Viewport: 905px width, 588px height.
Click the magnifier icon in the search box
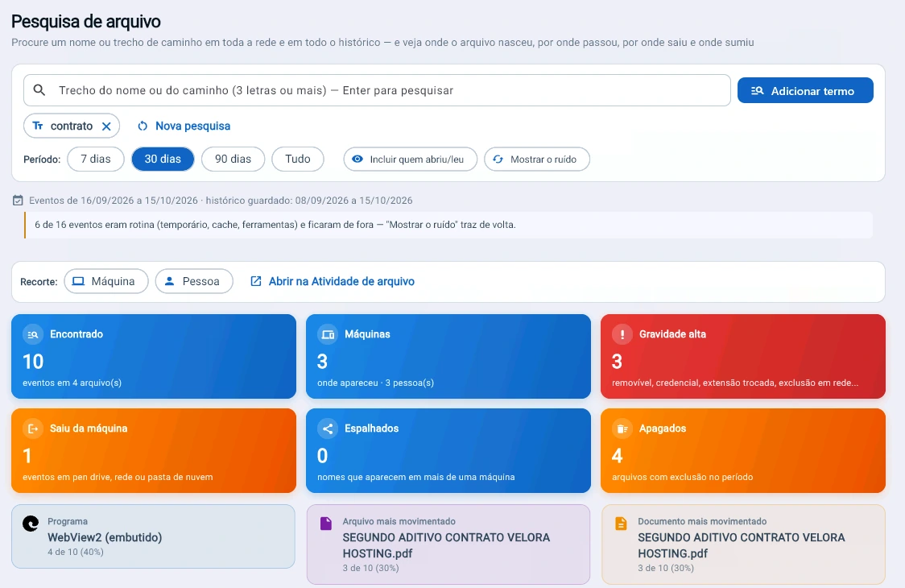tap(39, 90)
